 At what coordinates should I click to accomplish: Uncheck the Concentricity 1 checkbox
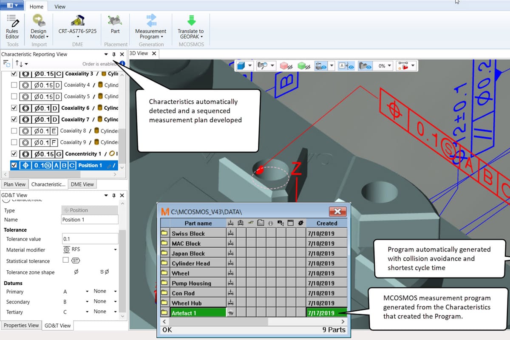pos(14,154)
